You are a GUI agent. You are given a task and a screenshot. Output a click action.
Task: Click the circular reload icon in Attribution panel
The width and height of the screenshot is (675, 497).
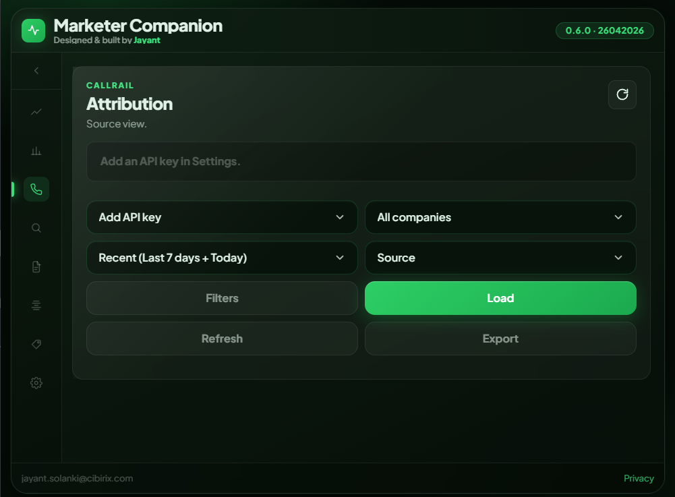tap(622, 95)
